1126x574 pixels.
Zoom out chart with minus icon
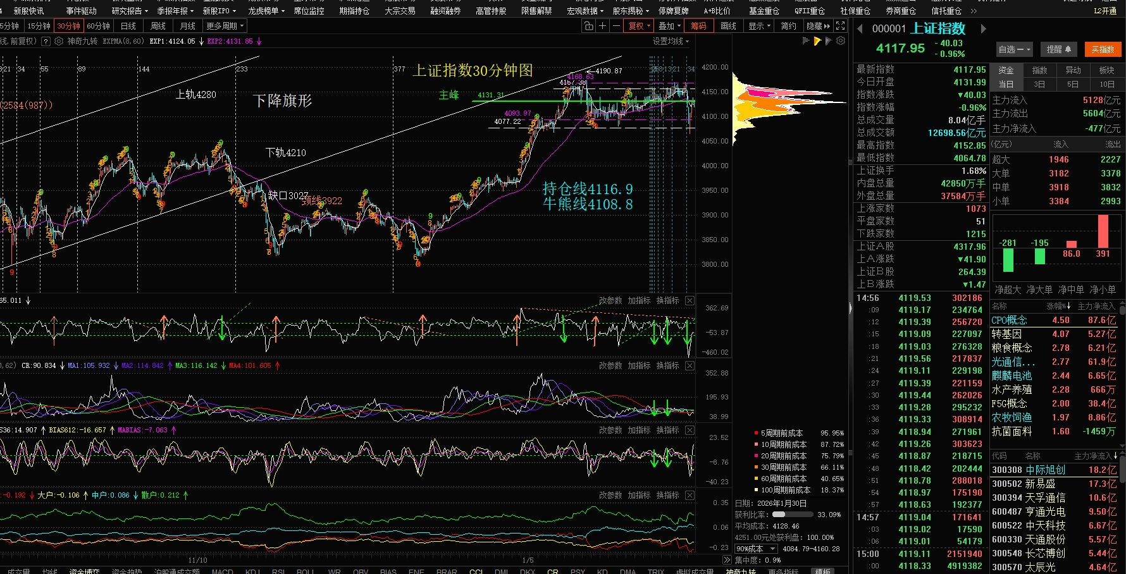click(x=616, y=26)
